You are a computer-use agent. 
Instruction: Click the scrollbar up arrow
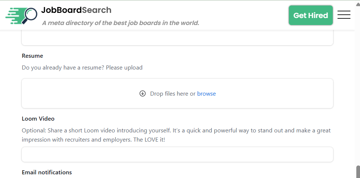[x=358, y=4]
